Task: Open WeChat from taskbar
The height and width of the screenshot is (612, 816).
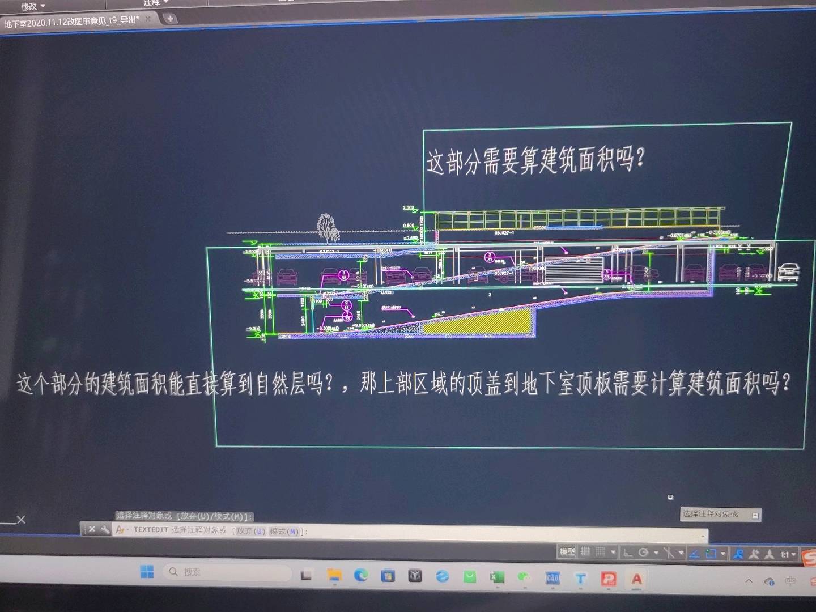Action: coord(524,577)
